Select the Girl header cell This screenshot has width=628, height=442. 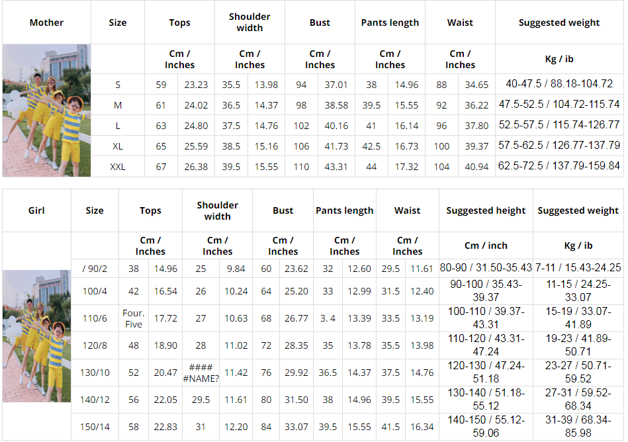click(36, 210)
